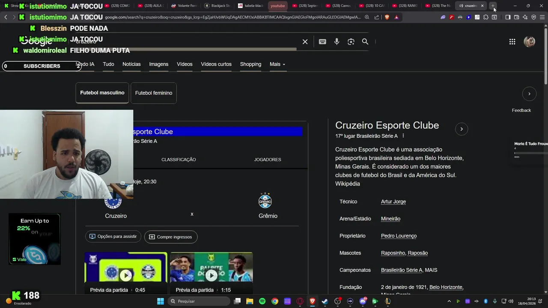Open Brave VPN shield icon
The image size is (548, 308).
tap(533, 17)
